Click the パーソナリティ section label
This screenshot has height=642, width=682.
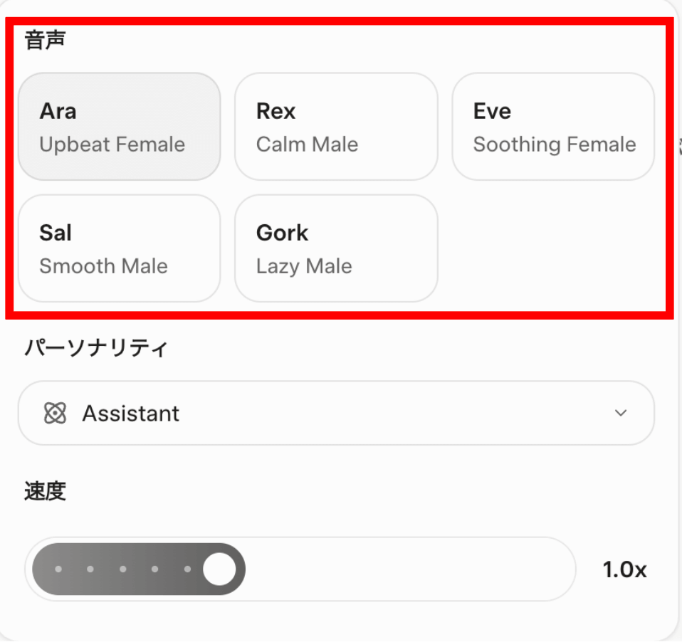pyautogui.click(x=96, y=348)
